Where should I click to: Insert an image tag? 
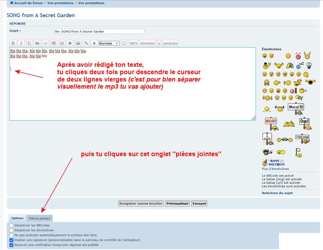tap(78, 43)
